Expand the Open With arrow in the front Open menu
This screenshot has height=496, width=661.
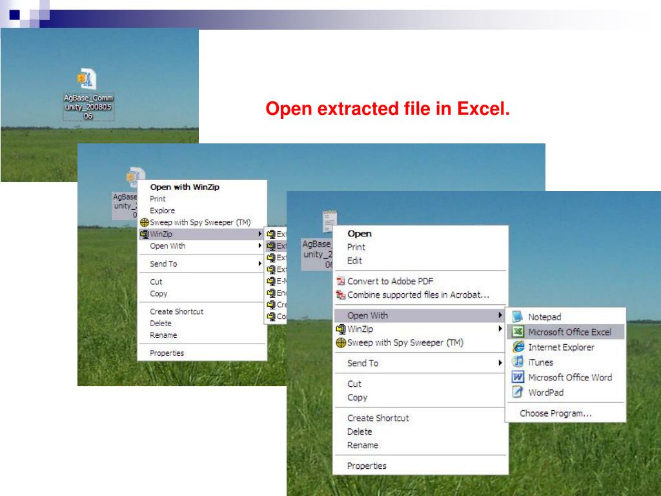[500, 315]
